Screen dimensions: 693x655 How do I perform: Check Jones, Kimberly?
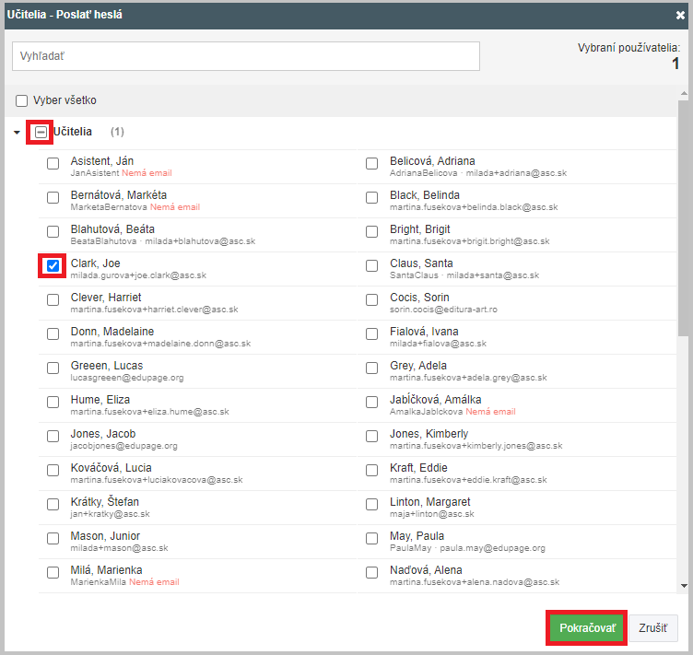372,436
